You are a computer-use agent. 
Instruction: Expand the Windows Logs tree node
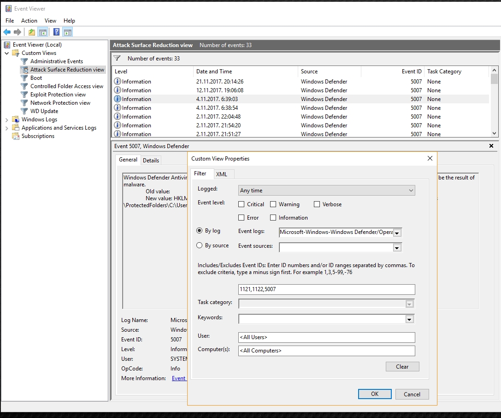[6, 119]
